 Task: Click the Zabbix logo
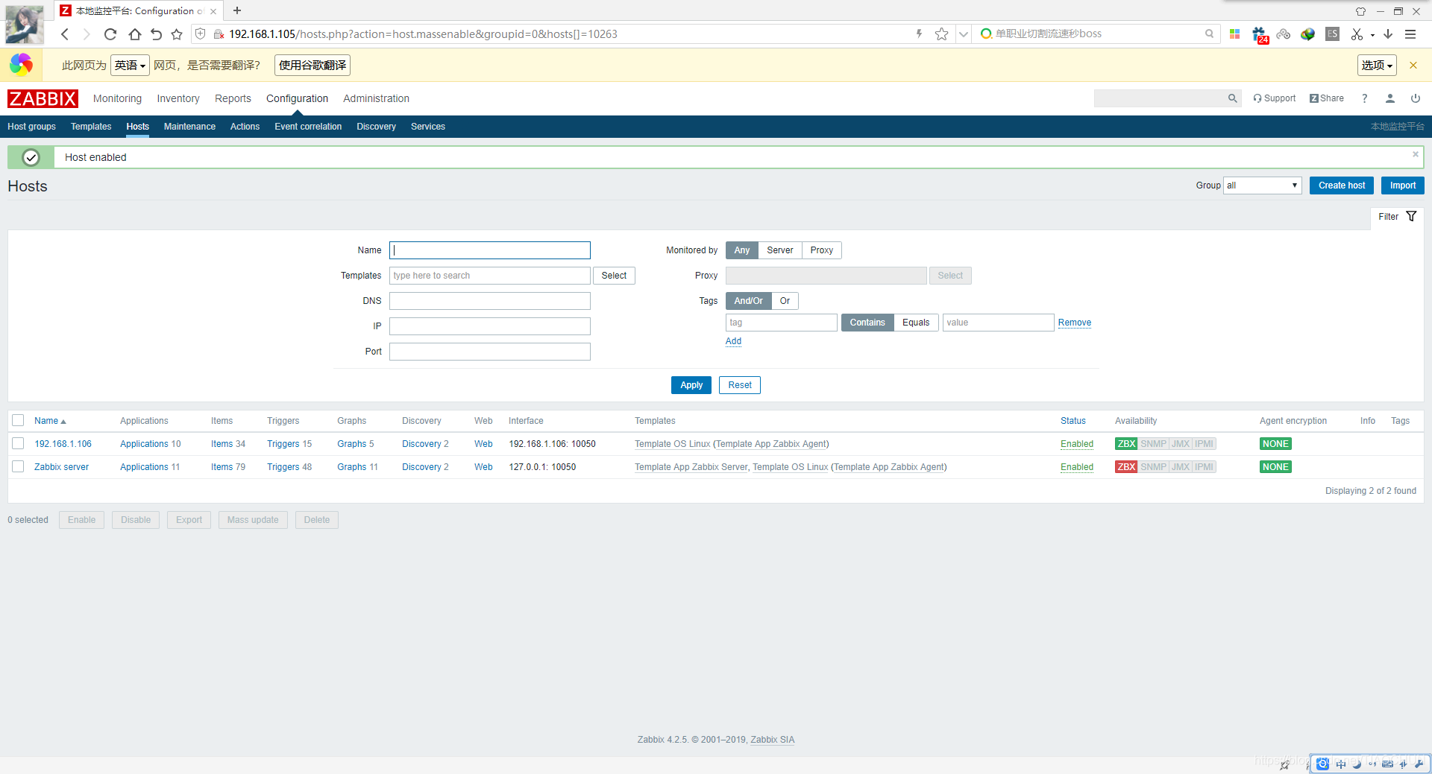tap(43, 98)
